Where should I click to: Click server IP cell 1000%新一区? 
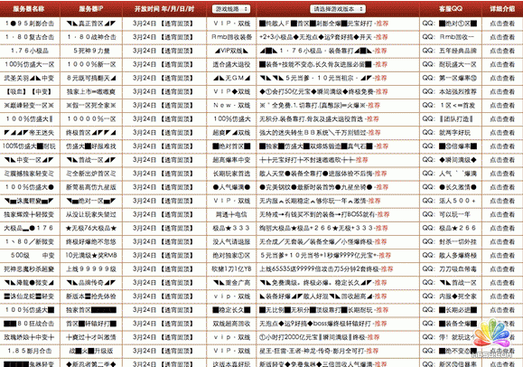[91, 64]
